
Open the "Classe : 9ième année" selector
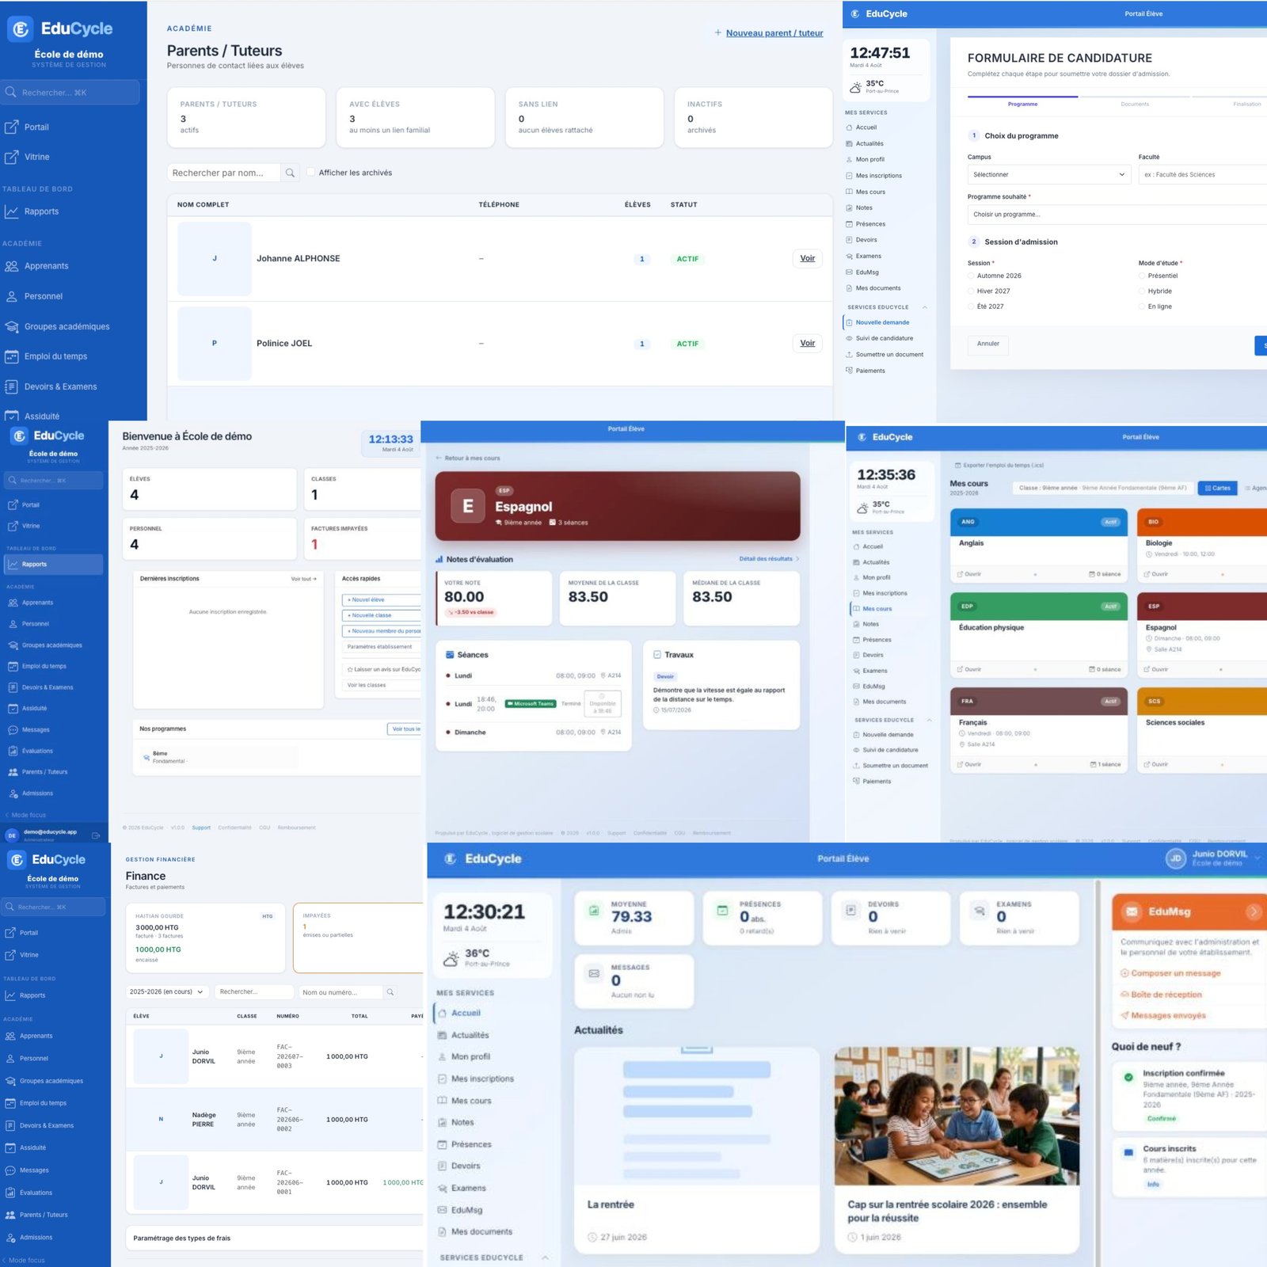point(1103,488)
